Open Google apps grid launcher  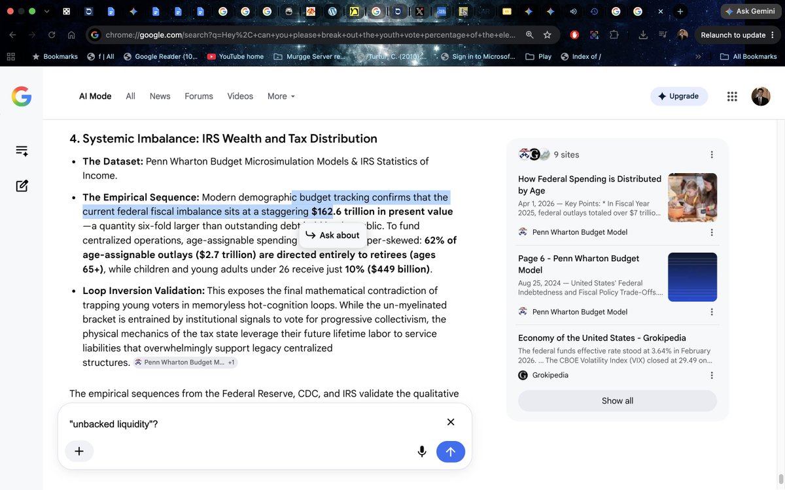click(x=732, y=96)
